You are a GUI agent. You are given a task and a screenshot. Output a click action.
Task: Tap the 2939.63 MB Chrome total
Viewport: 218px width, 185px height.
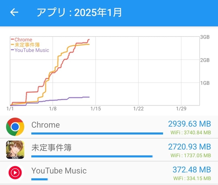point(190,124)
